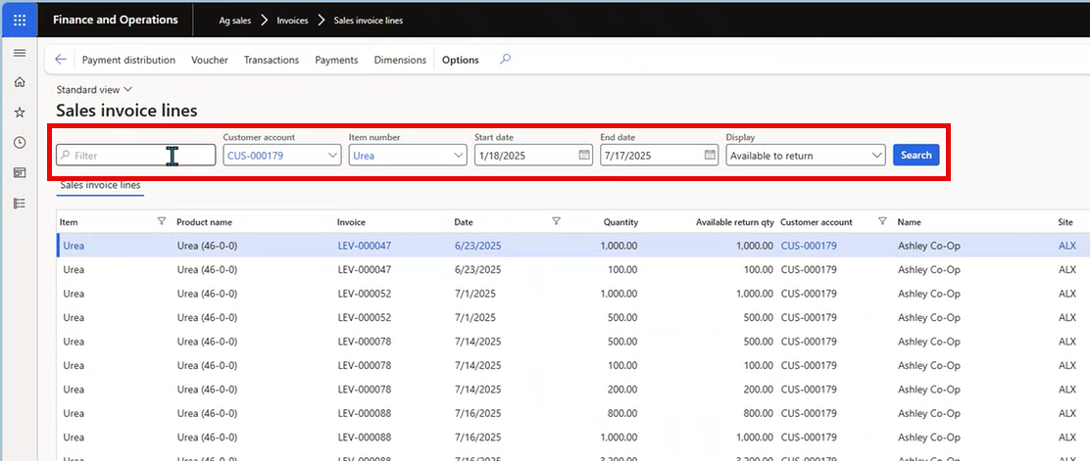Click Invoices in the breadcrumb
1090x461 pixels.
coord(293,21)
